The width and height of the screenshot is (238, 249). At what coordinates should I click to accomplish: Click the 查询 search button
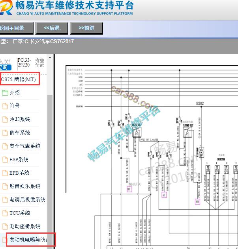[6, 67]
